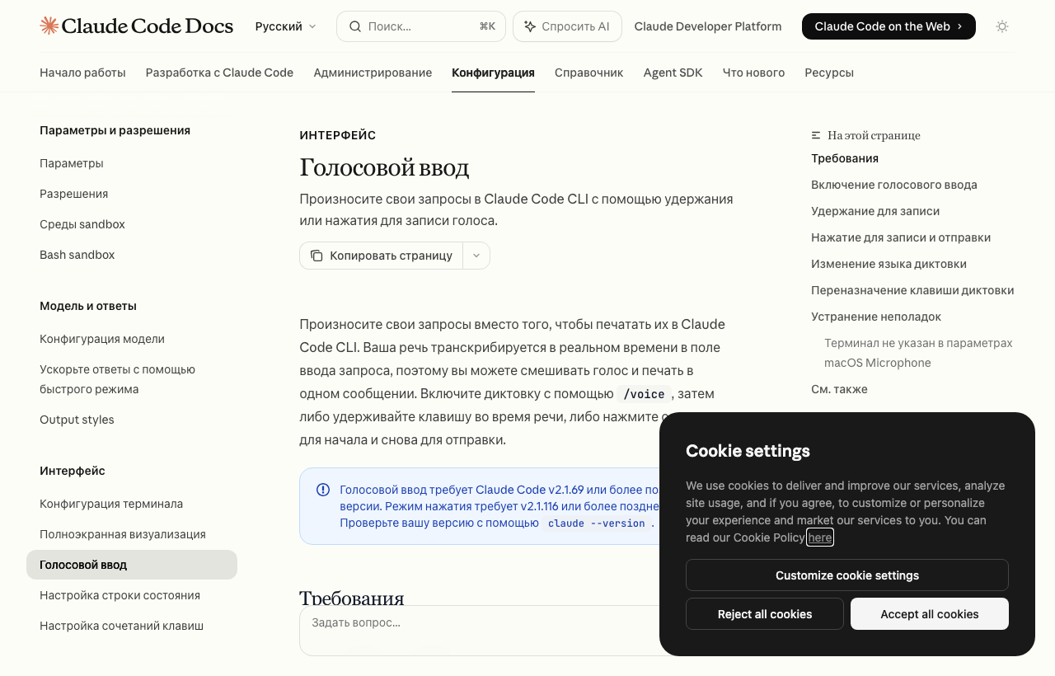The width and height of the screenshot is (1055, 676).
Task: Open Среды sandbox sidebar page
Action: pyautogui.click(x=132, y=224)
